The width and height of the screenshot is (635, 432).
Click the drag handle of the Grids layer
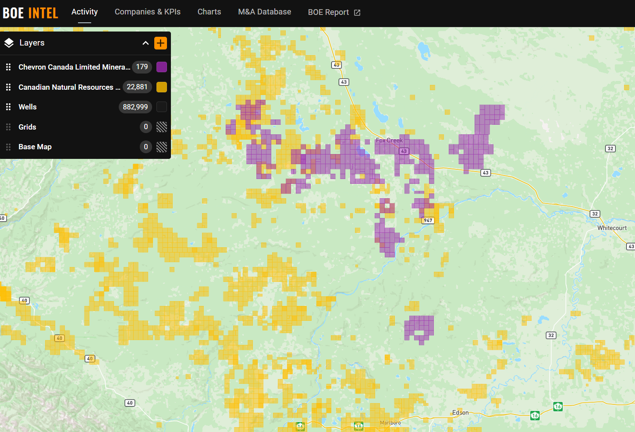8,127
